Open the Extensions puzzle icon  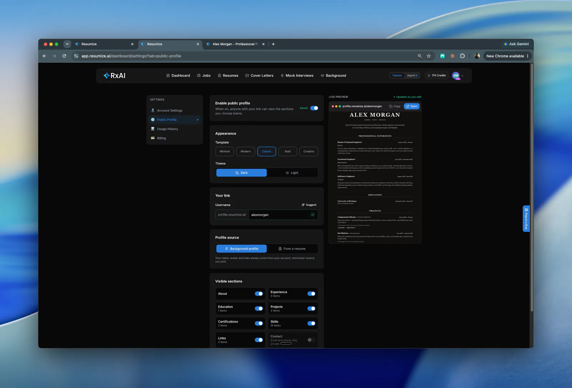[463, 56]
